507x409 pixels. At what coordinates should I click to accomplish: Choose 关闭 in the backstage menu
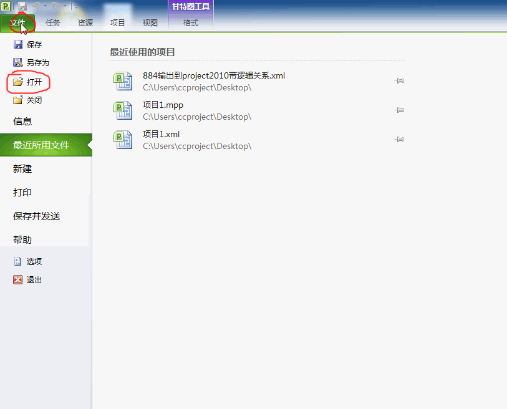point(34,100)
